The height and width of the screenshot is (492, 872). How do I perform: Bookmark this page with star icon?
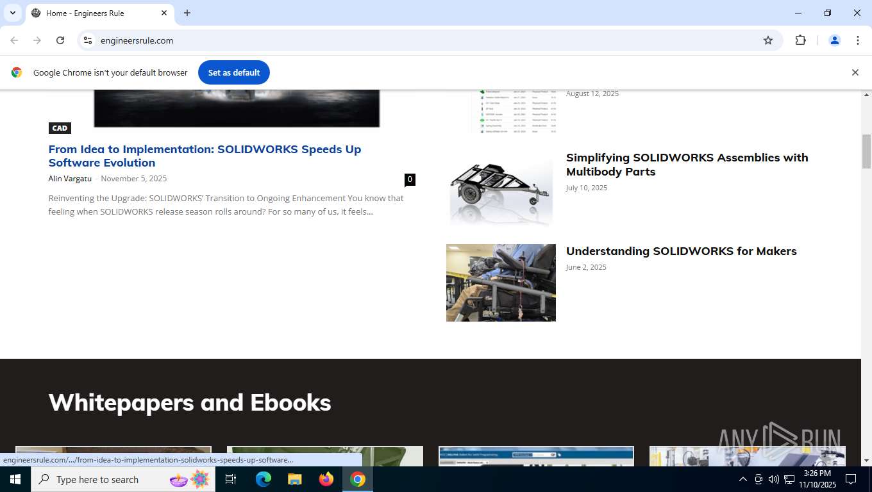click(x=768, y=40)
